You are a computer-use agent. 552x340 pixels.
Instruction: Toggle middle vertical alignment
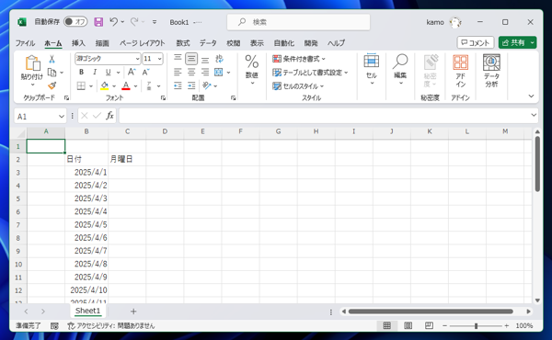point(191,59)
